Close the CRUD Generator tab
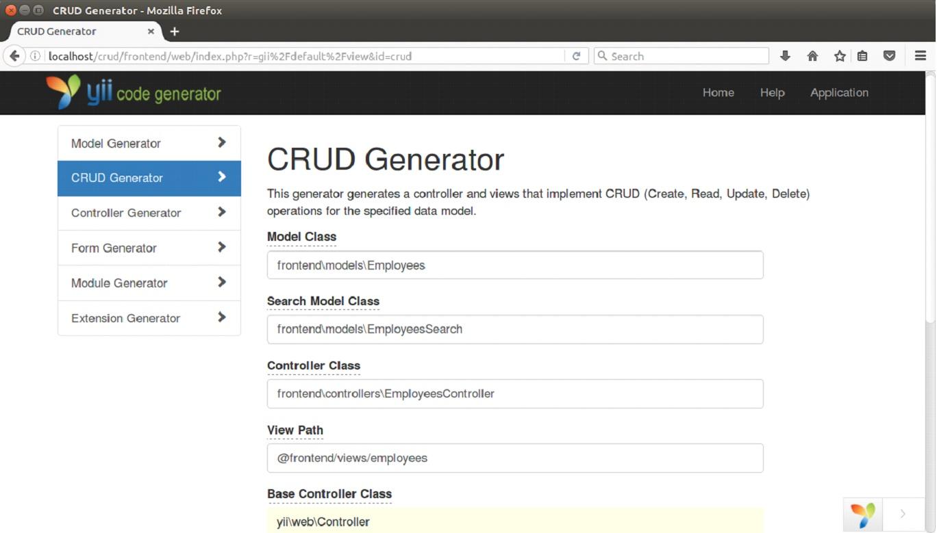 [x=151, y=31]
